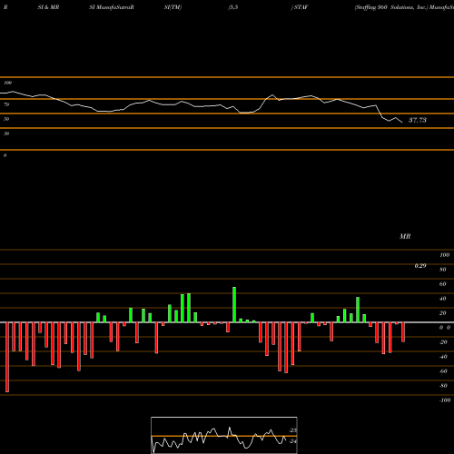
Task: Click the tallest green histogram bar
Action: [x=234, y=304]
